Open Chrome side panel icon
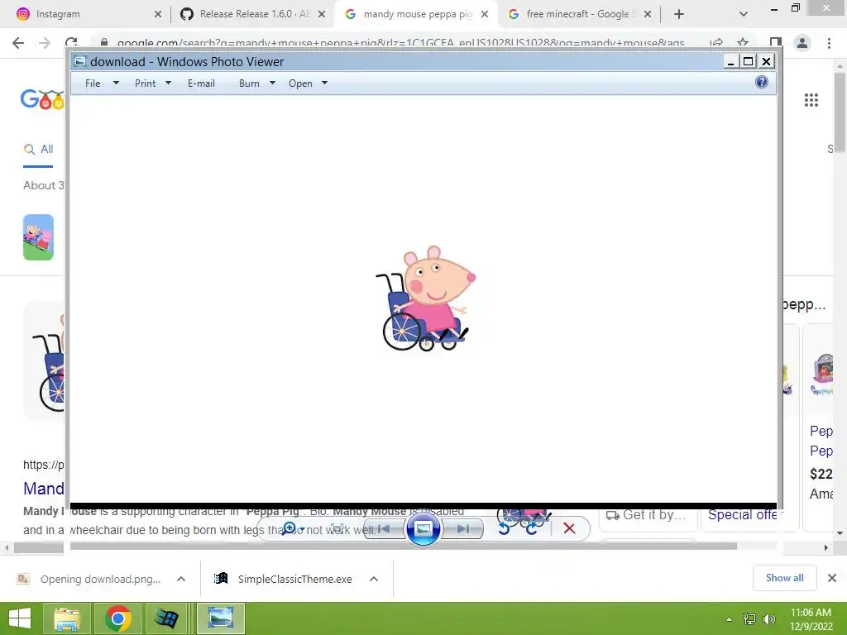Screen dimensions: 847x635 point(776,43)
